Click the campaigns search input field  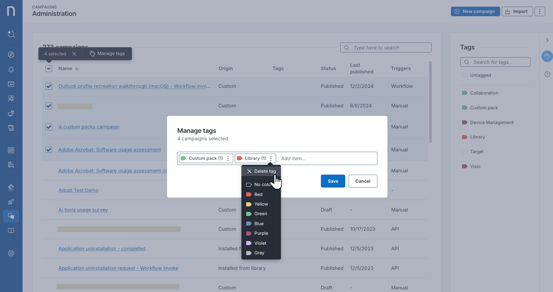[x=386, y=47]
